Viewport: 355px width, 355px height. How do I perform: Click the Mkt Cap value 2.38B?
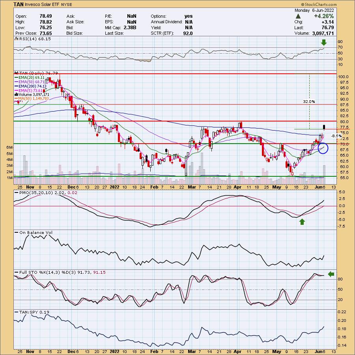[130, 28]
